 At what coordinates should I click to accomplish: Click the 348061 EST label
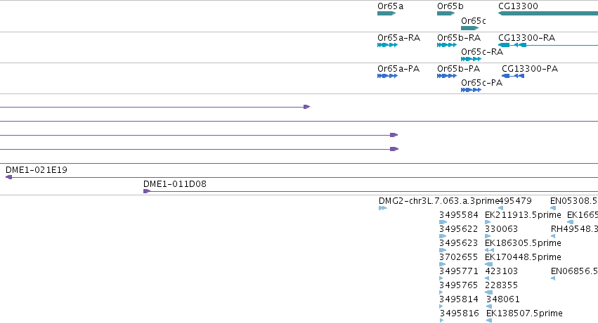(502, 299)
